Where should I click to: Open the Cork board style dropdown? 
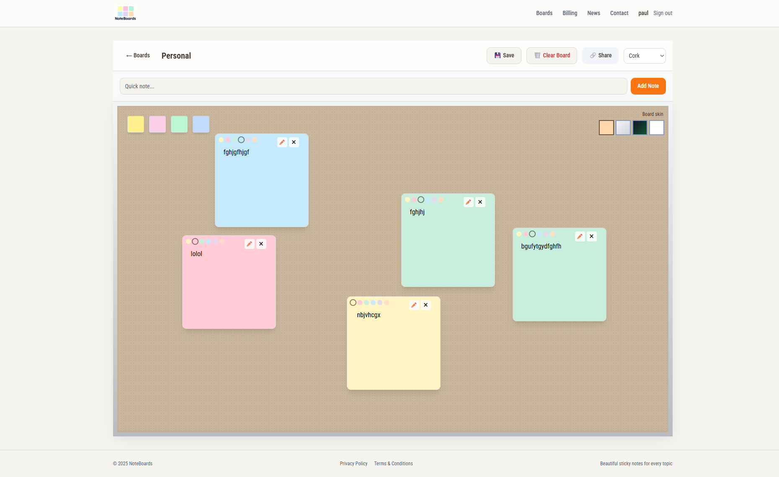pyautogui.click(x=644, y=56)
